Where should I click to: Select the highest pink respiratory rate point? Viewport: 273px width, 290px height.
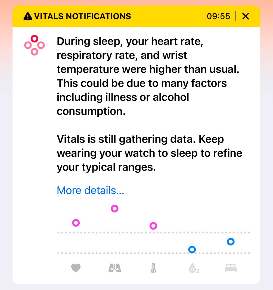[x=114, y=208]
